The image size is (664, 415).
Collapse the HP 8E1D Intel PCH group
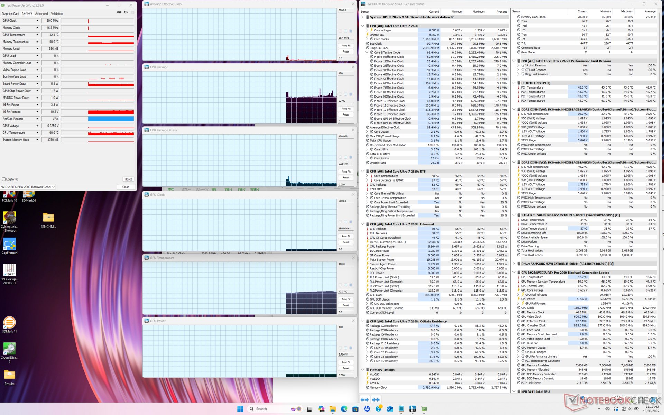[x=514, y=83]
